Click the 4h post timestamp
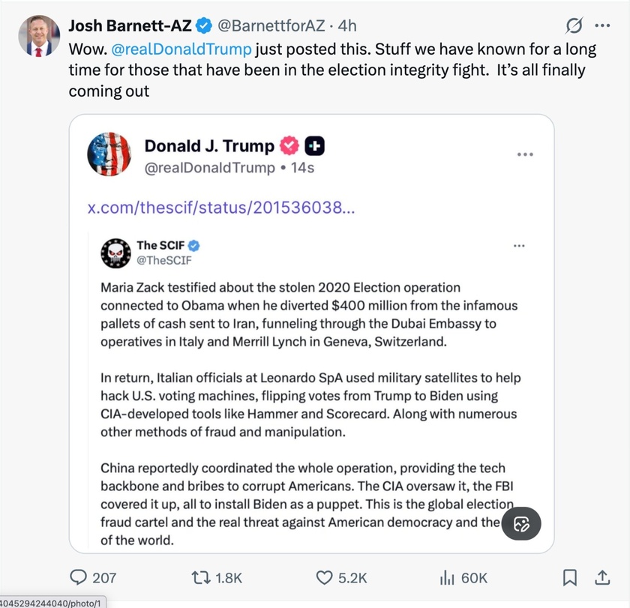 pyautogui.click(x=347, y=26)
